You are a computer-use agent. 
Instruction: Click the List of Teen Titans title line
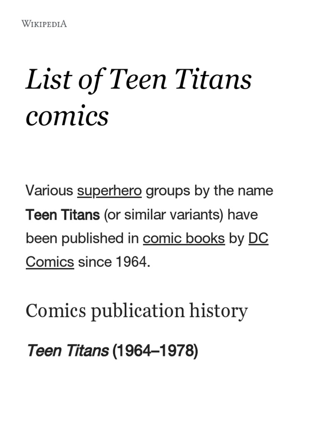pos(139,80)
